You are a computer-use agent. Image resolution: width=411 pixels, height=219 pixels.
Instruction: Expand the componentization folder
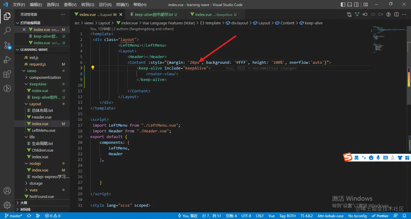click(42, 77)
